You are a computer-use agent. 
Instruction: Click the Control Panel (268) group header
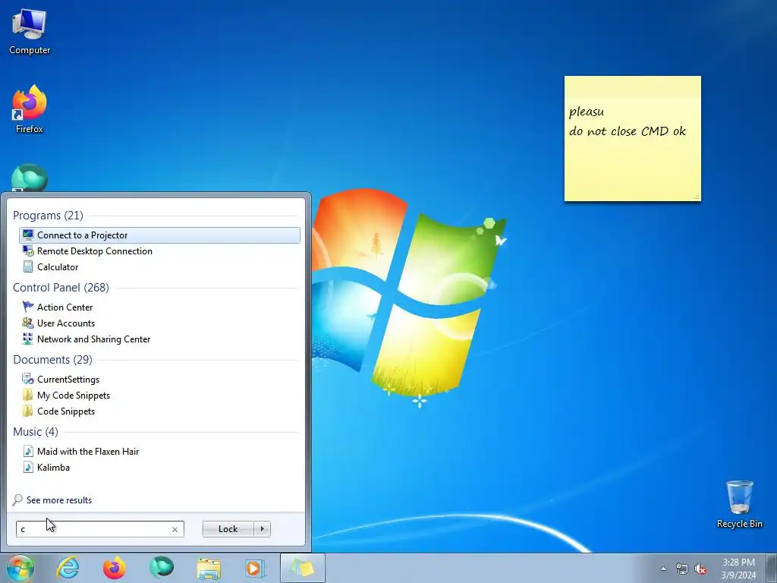[x=61, y=288]
